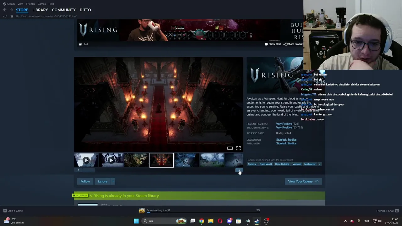
Task: Switch to the COMMUNITY tab
Action: tap(64, 10)
